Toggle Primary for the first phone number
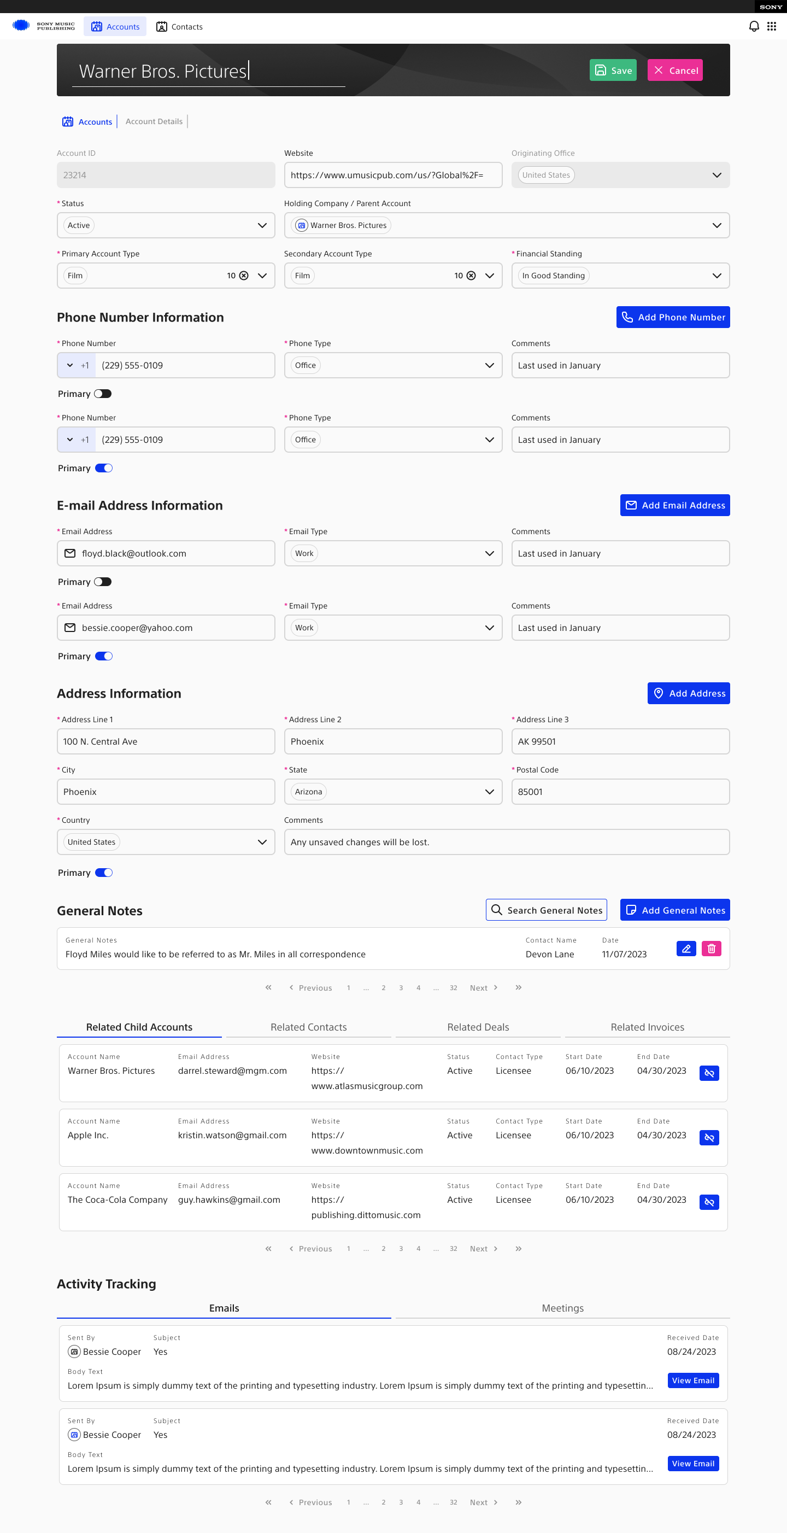 103,394
